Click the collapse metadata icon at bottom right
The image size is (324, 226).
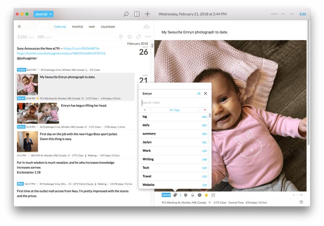tap(301, 202)
